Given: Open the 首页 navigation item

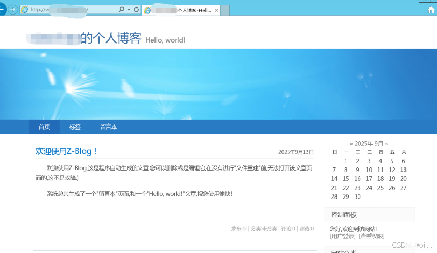Looking at the screenshot, I should click(x=44, y=127).
